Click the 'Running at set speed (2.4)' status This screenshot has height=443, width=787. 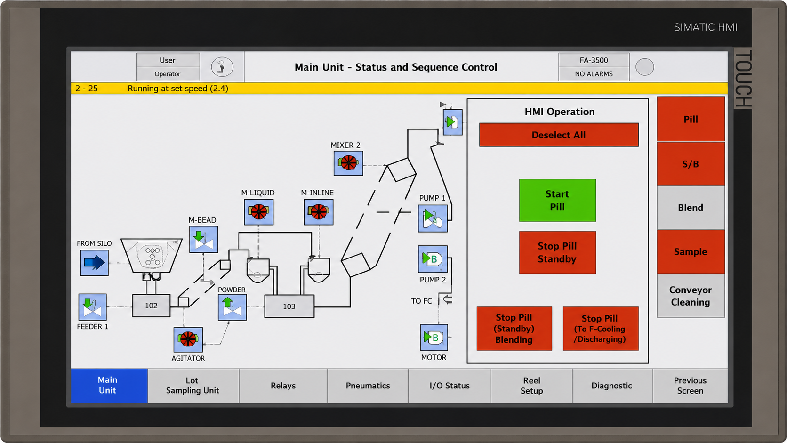tap(178, 89)
